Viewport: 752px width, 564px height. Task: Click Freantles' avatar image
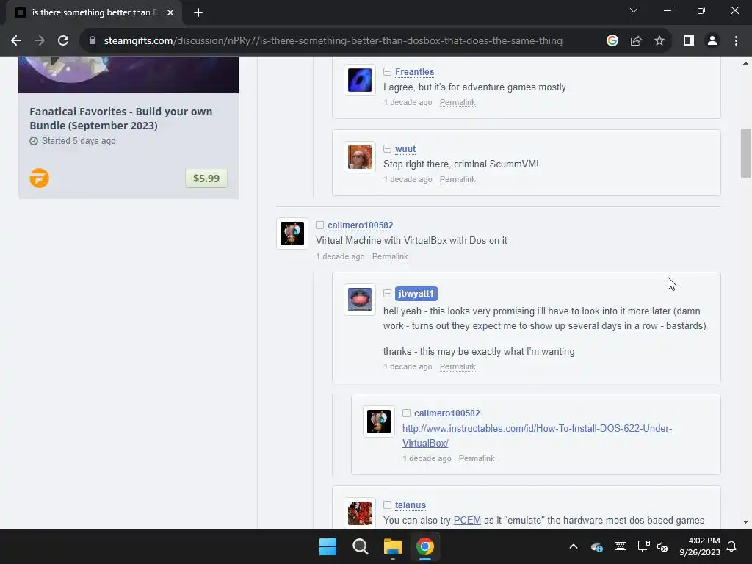click(x=360, y=80)
